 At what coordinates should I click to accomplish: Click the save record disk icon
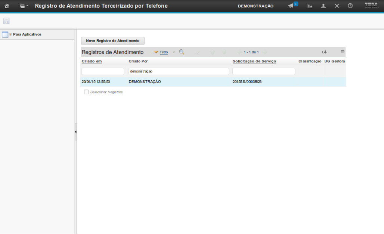[6, 21]
